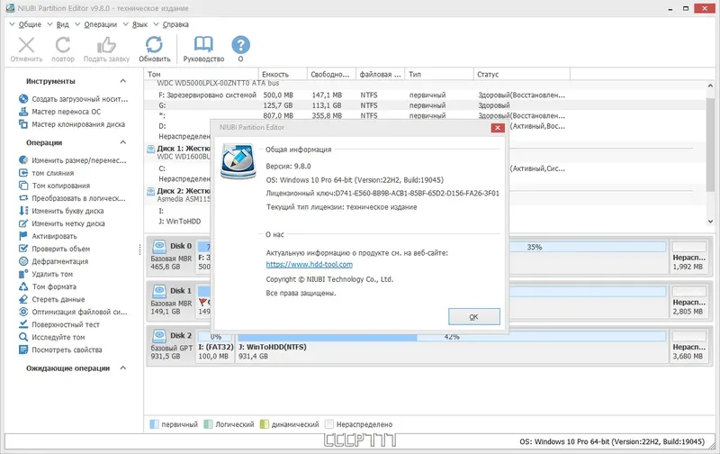
Task: Select J: WinToHDD(NTFS) partition bar
Action: click(452, 347)
